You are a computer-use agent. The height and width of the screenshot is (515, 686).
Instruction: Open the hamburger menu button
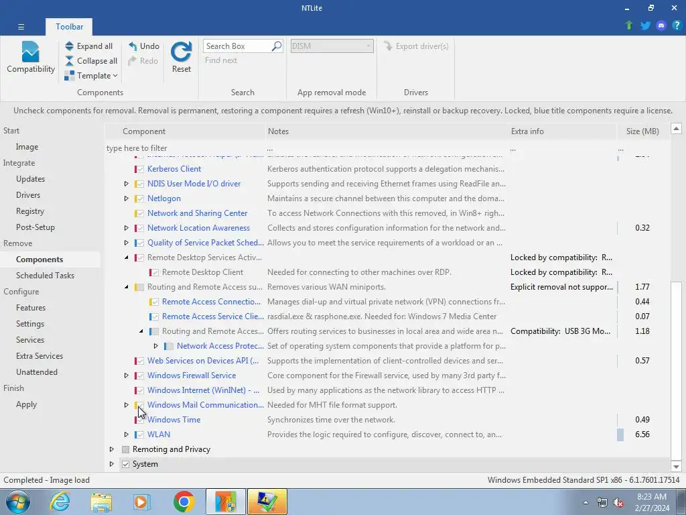click(x=21, y=27)
